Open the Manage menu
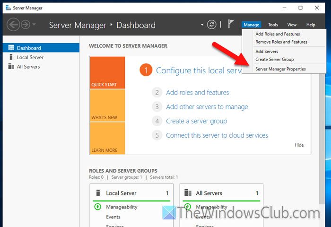This screenshot has width=331, height=227. (251, 25)
